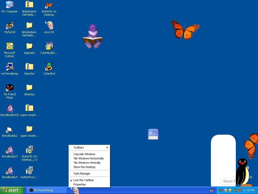The height and width of the screenshot is (194, 258).
Task: Run the butterflyon... installer icon
Action: (29, 173)
